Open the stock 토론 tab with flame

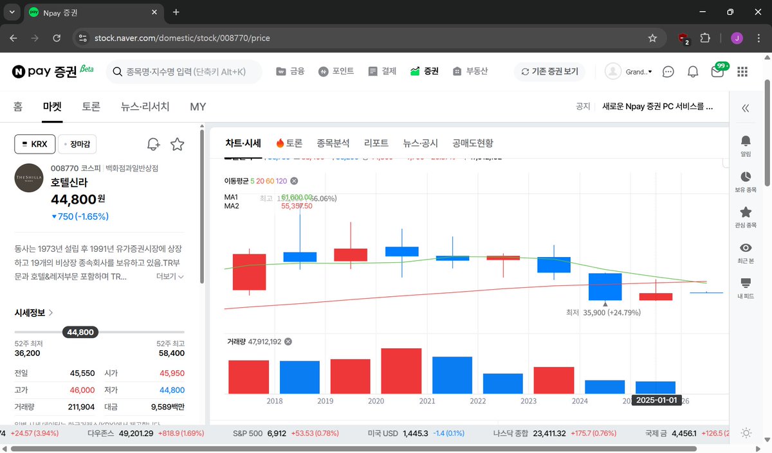[x=289, y=143]
